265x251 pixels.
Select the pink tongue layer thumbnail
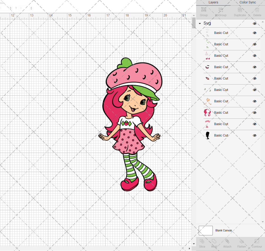point(207,78)
